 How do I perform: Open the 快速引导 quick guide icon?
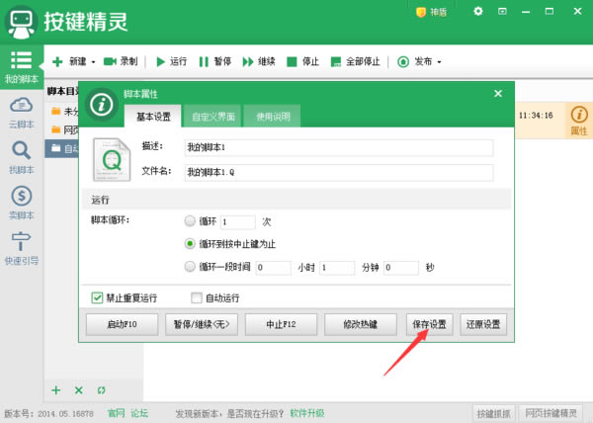coord(21,246)
